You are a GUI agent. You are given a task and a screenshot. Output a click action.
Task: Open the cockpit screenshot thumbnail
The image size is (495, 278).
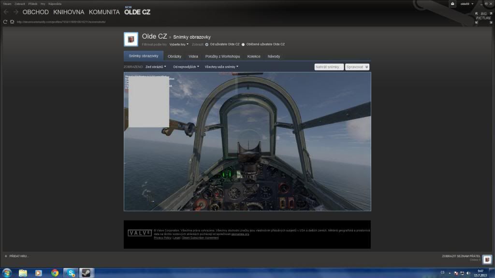[x=247, y=141]
